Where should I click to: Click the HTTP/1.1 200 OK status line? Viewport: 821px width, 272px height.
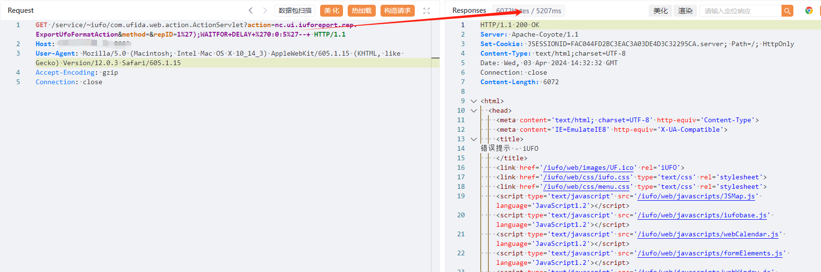[510, 25]
